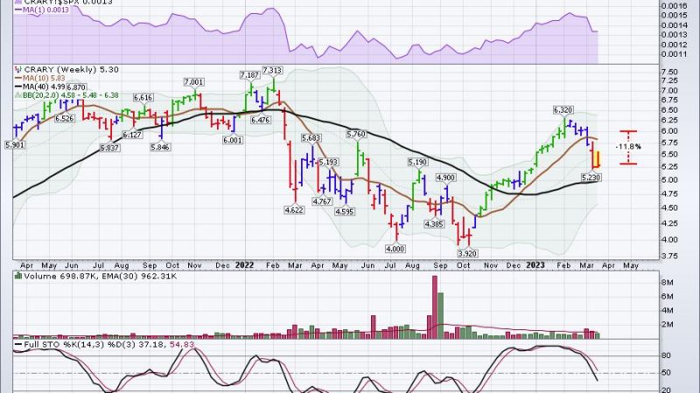700x393 pixels.
Task: Click the 8M value on volume axis
Action: coord(668,282)
